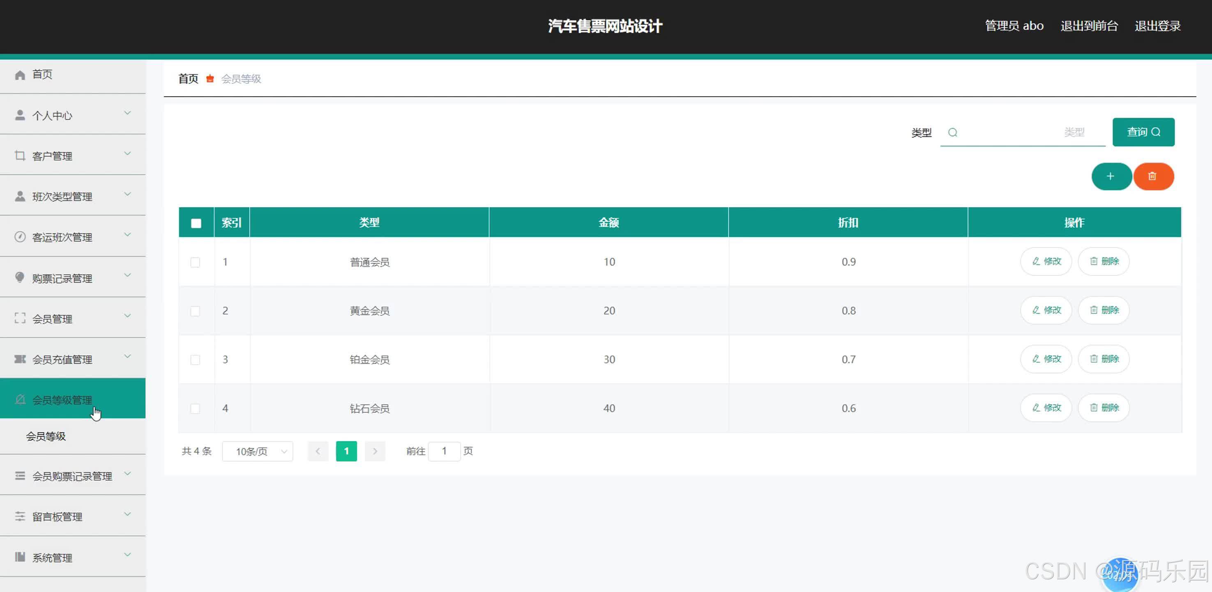Select the 个人中心 person icon

(x=20, y=114)
